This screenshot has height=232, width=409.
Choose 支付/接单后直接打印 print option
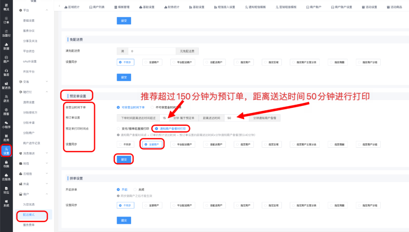(118, 129)
